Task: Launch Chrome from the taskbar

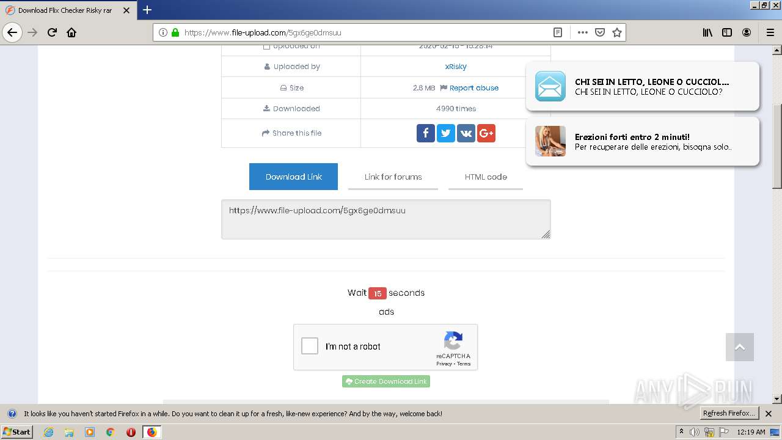Action: [x=111, y=432]
